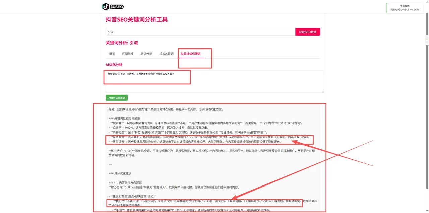This screenshot has height=213, width=429.
Task: Click the 抖SEO logo icon
Action: [113, 6]
